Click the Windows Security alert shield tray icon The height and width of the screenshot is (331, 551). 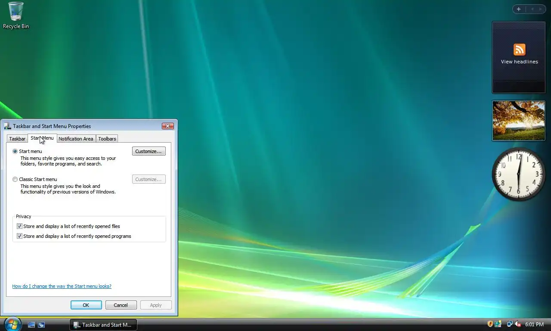click(490, 324)
